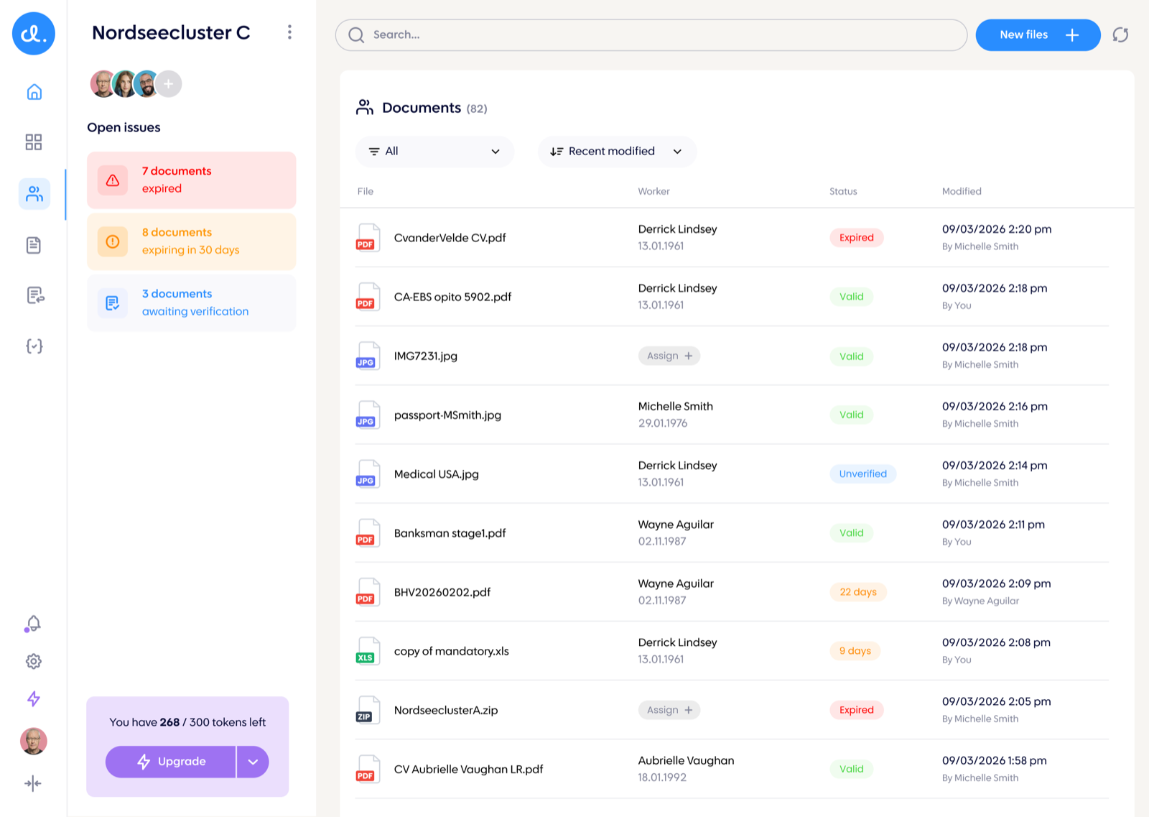
Task: Click the refresh sync icon
Action: click(x=1120, y=34)
